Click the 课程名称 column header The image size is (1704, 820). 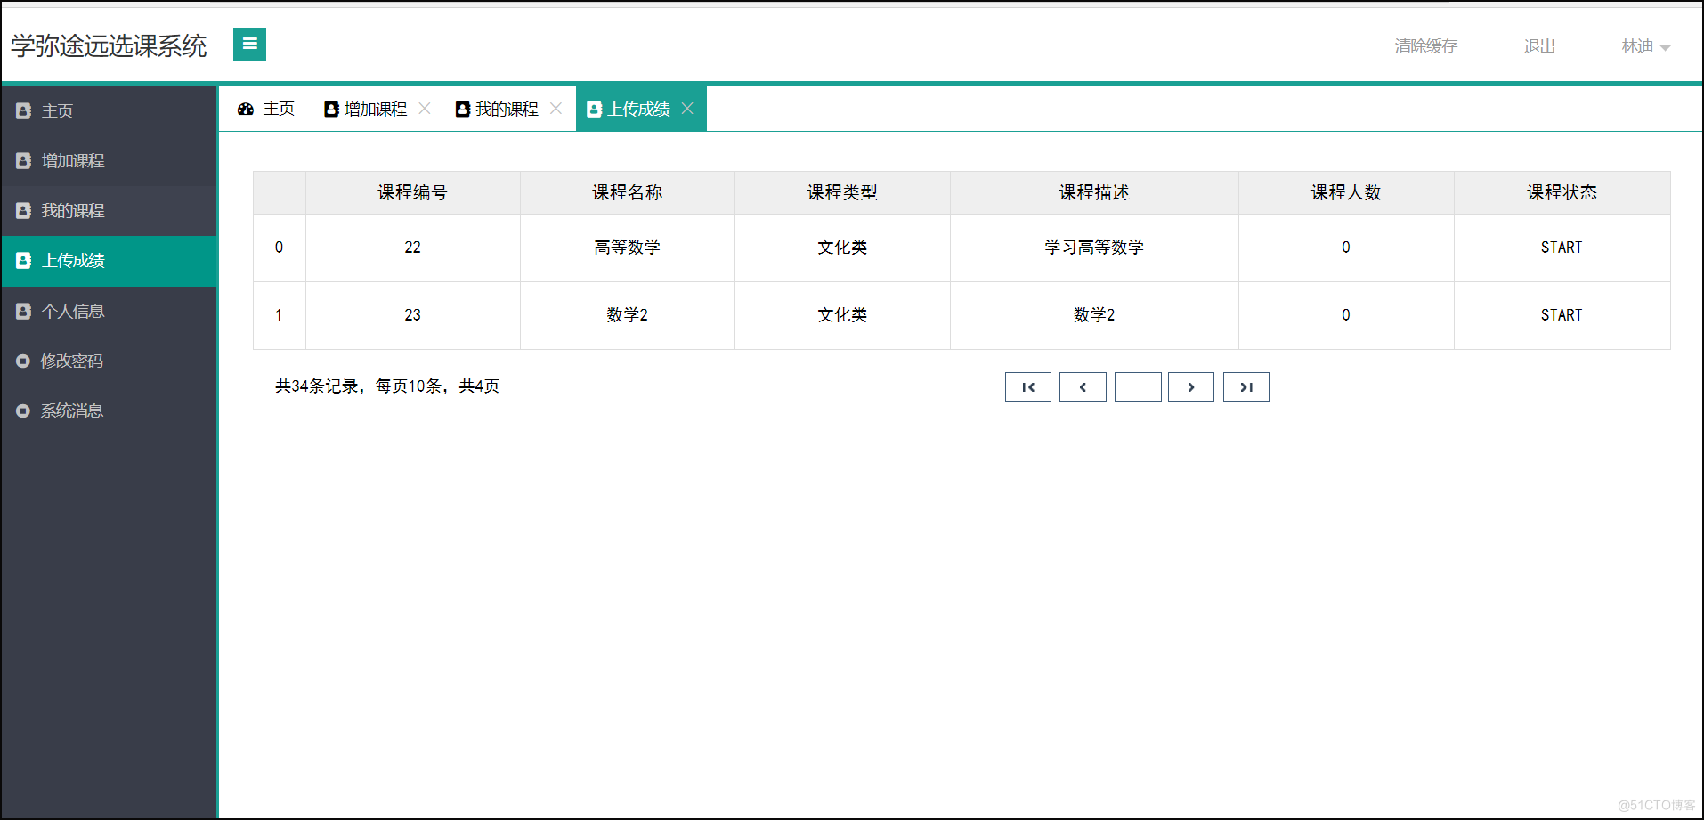click(628, 192)
